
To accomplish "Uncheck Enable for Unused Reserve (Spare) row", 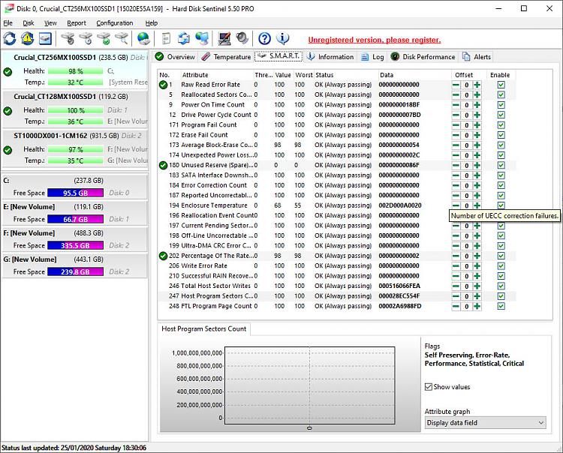I will pos(501,165).
